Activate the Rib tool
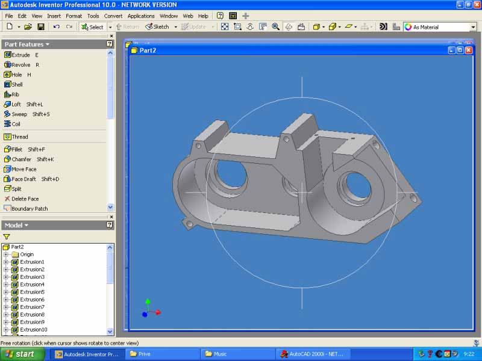 (11, 94)
